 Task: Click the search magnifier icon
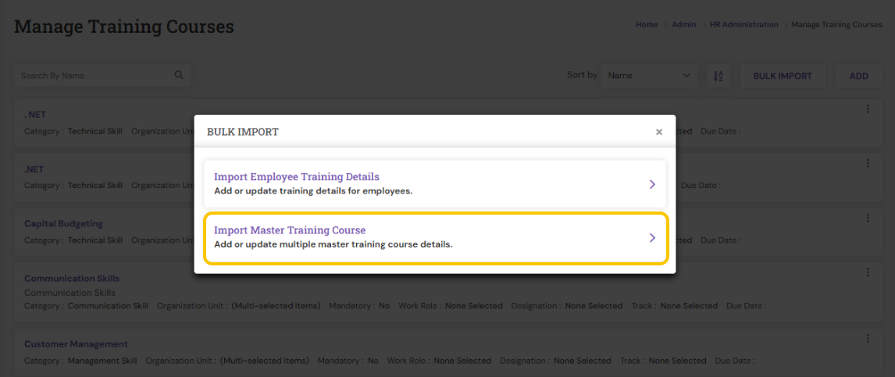(x=179, y=75)
